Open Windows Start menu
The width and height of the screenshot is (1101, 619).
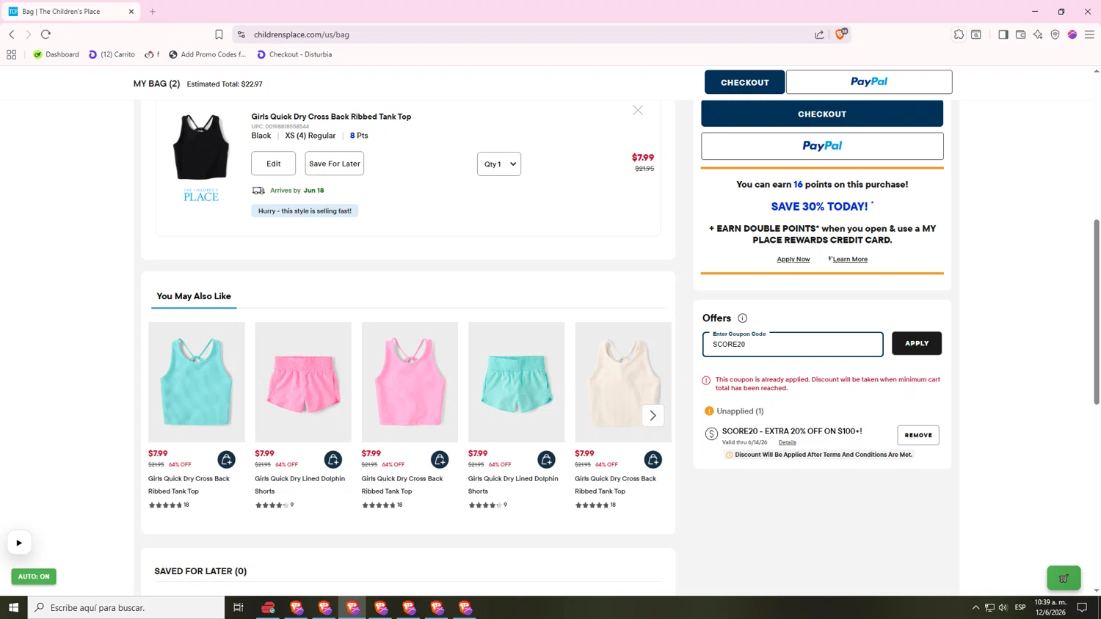click(x=13, y=607)
